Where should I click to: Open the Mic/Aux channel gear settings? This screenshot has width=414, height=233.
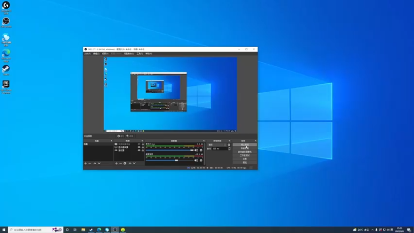(201, 150)
